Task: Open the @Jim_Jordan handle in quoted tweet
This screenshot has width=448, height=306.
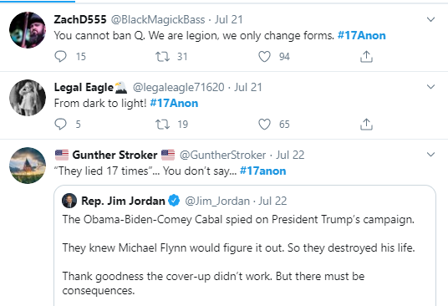Action: [217, 201]
